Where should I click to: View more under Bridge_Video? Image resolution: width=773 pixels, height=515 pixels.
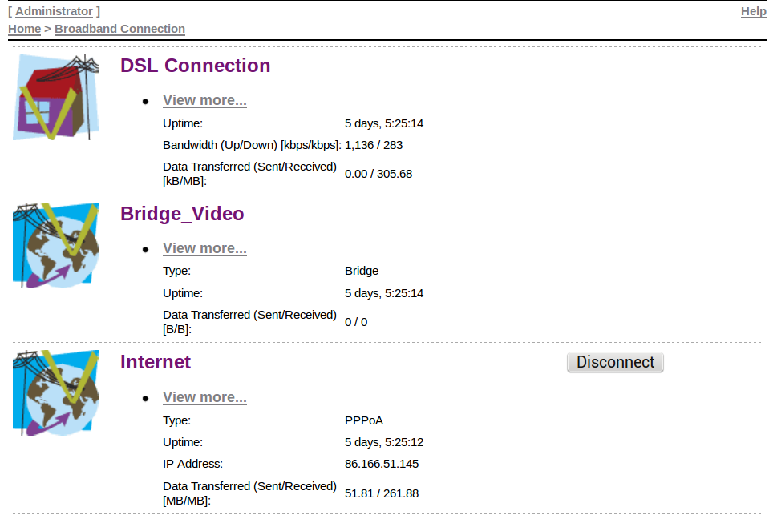[204, 248]
